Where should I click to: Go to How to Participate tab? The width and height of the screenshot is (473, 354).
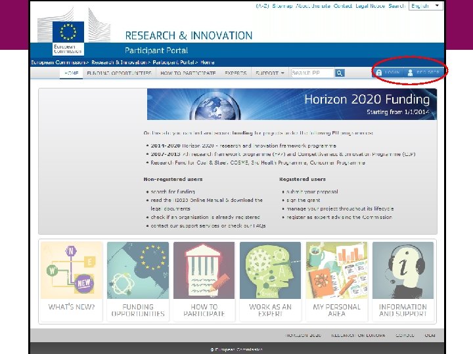pyautogui.click(x=188, y=73)
